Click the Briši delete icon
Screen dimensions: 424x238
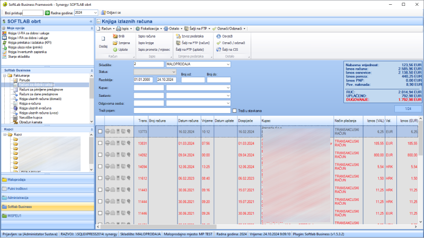click(x=115, y=36)
